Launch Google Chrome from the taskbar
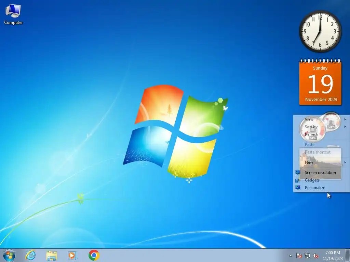 pos(94,255)
